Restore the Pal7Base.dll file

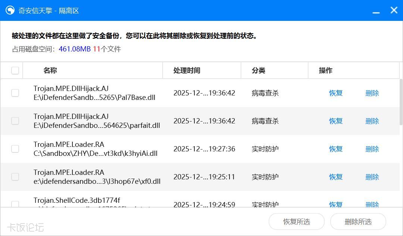click(335, 93)
